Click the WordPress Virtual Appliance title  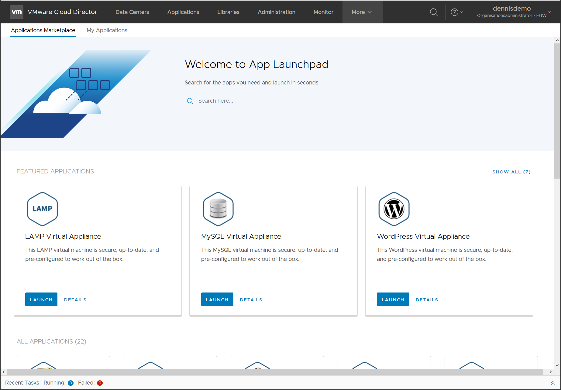click(x=423, y=236)
